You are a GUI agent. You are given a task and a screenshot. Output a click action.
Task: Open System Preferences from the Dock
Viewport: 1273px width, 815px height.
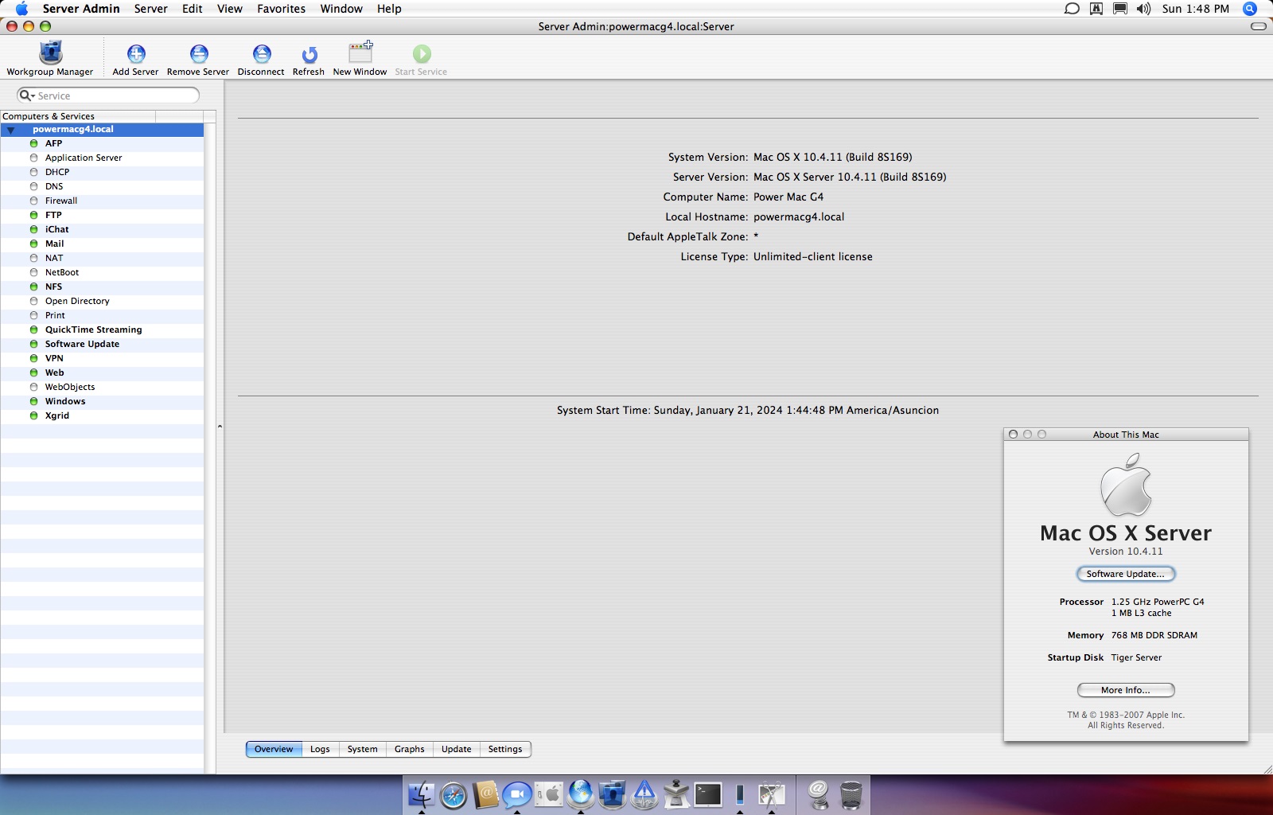549,794
